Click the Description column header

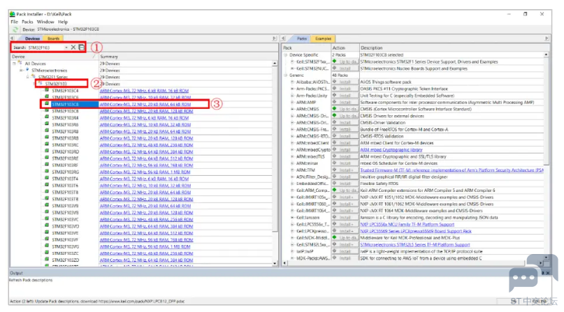[x=454, y=47]
